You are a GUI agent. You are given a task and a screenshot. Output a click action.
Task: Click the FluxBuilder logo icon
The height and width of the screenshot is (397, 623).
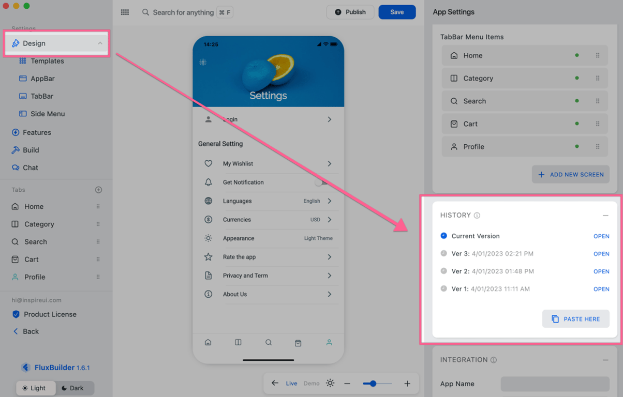point(25,368)
